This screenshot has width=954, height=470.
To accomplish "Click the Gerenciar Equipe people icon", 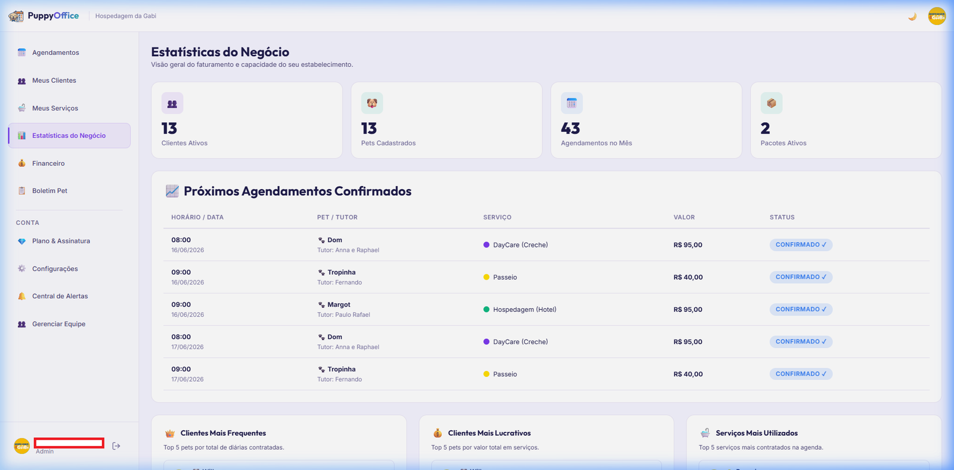I will pos(21,324).
